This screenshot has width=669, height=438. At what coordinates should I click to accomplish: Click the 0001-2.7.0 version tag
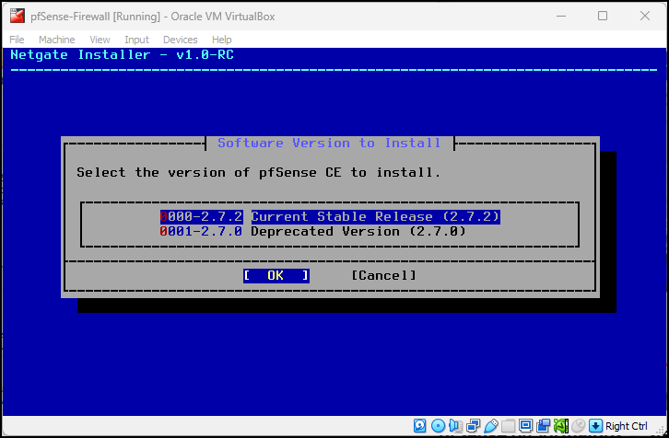point(202,231)
